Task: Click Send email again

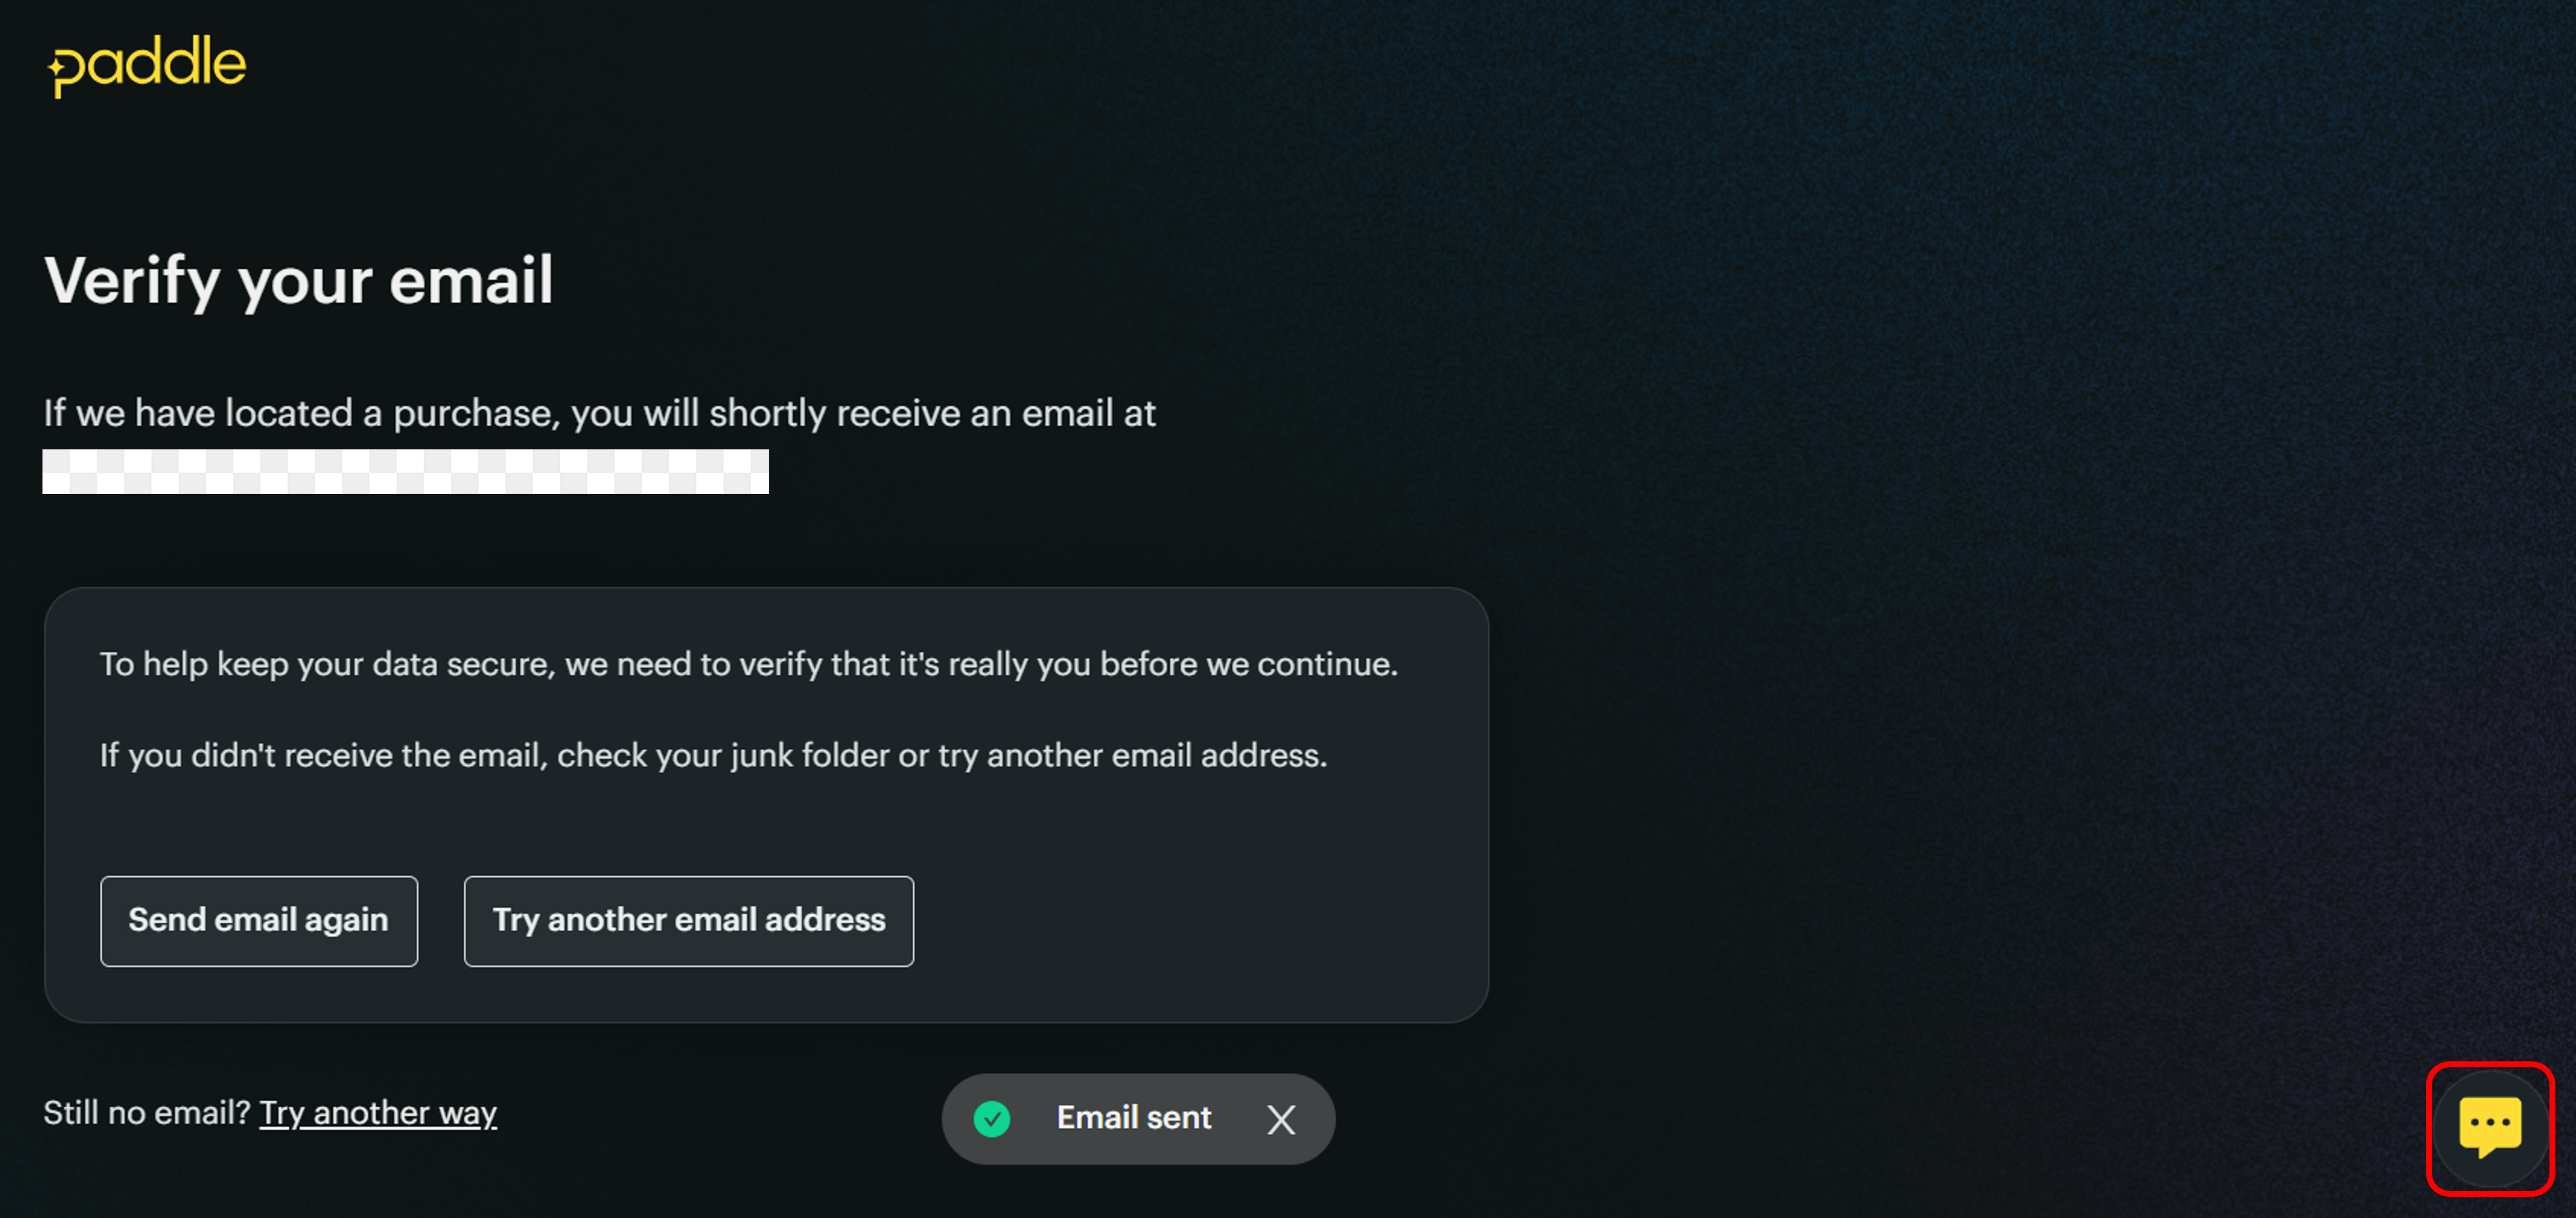Action: (259, 920)
